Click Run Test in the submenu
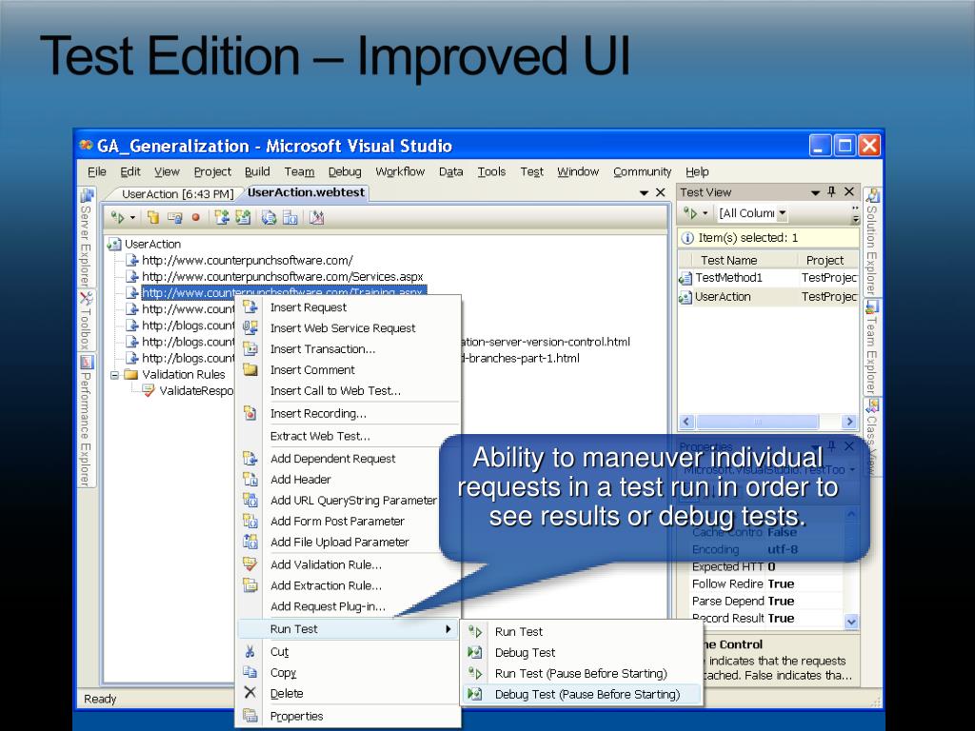 (x=582, y=632)
